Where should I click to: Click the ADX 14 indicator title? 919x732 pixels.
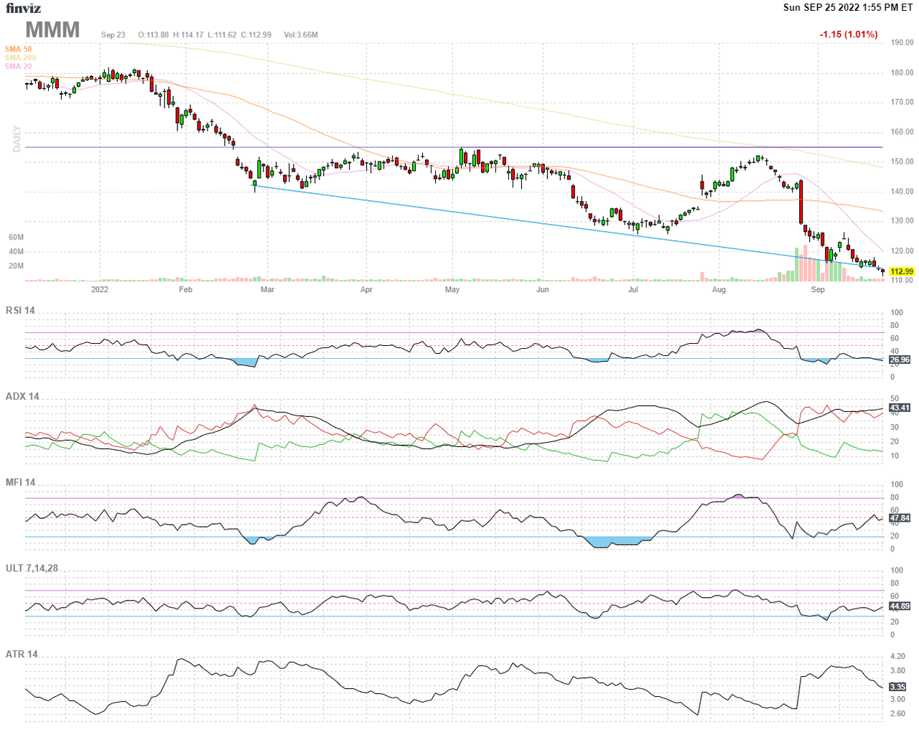(22, 396)
